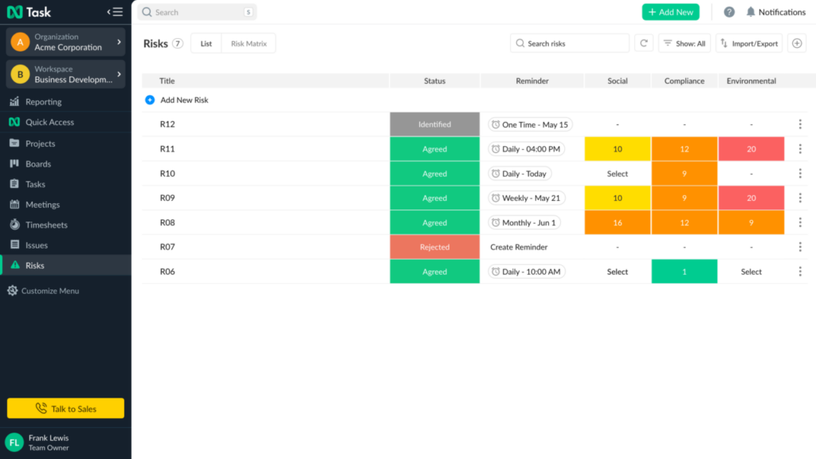
Task: Open Quick Access in the sidebar
Action: (51, 122)
